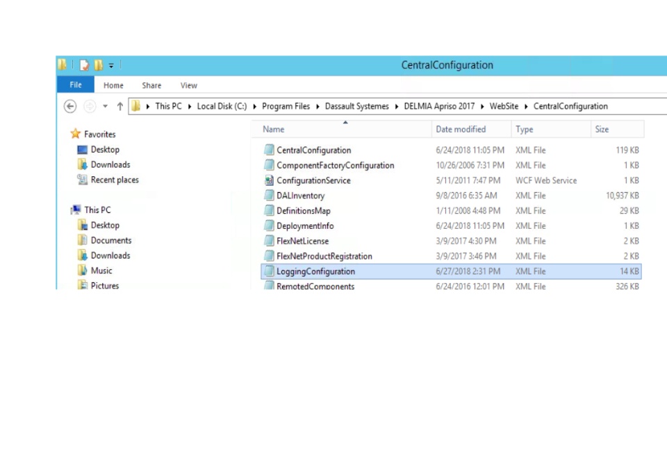Expand the chevron after DELMIA Apriso 2017
667x471 pixels.
click(482, 107)
